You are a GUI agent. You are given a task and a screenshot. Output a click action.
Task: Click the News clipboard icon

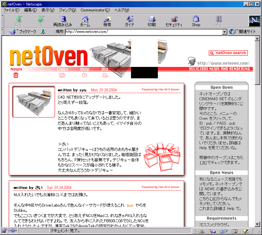[16, 75]
